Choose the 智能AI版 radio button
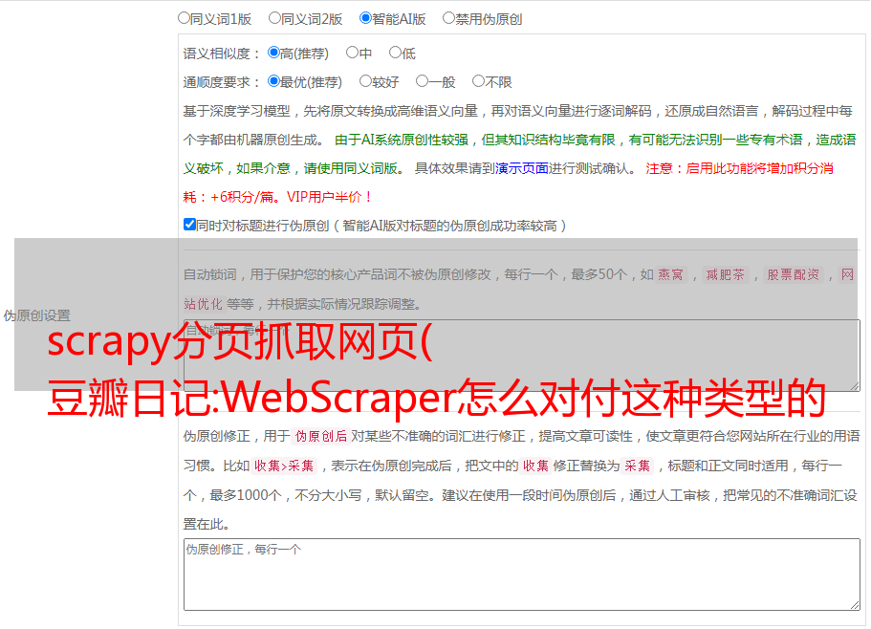This screenshot has width=871, height=629. [365, 18]
